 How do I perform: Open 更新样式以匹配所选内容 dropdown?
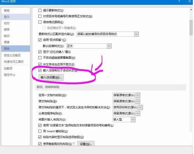click(107, 34)
